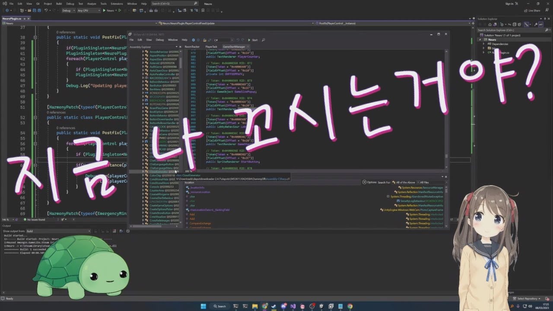Click 'No issues found' status indicator
This screenshot has height=311, width=553.
coord(34,219)
